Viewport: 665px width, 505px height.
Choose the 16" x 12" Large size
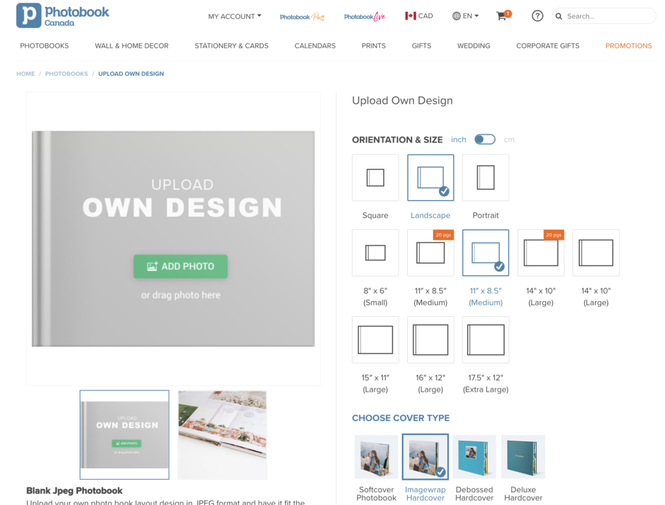tap(431, 339)
